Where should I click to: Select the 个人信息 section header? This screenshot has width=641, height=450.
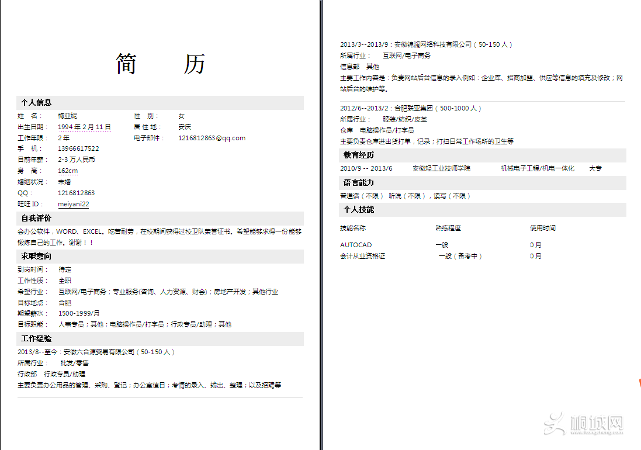click(37, 102)
